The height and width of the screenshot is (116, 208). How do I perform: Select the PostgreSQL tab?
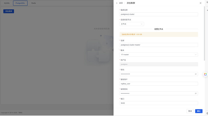point(20,3)
